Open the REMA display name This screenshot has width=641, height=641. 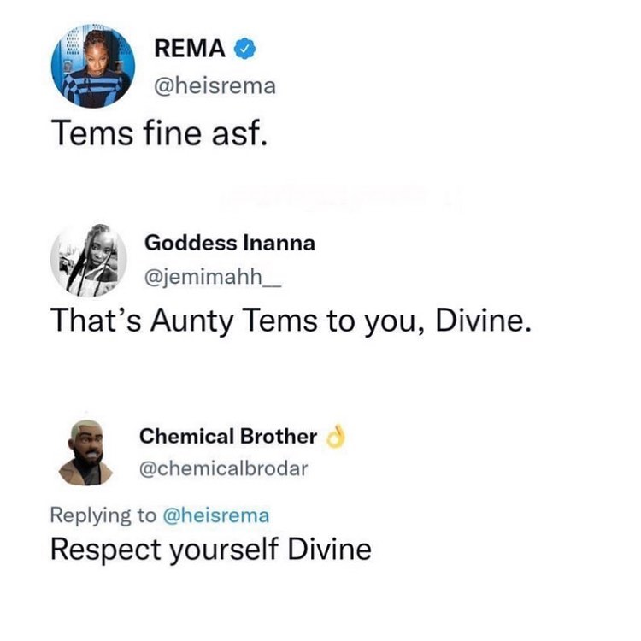tap(189, 50)
